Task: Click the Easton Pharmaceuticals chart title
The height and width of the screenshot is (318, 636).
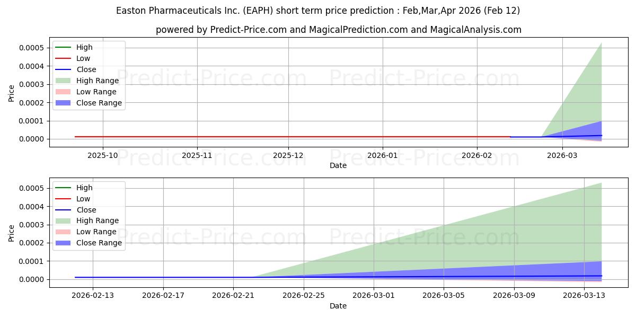Action: click(x=318, y=11)
